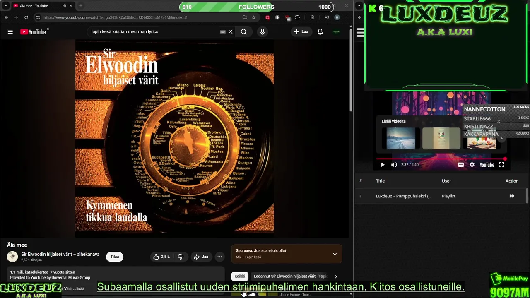Image resolution: width=530 pixels, height=298 pixels.
Task: Open the YouTube account avatar menu
Action: pyautogui.click(x=336, y=32)
